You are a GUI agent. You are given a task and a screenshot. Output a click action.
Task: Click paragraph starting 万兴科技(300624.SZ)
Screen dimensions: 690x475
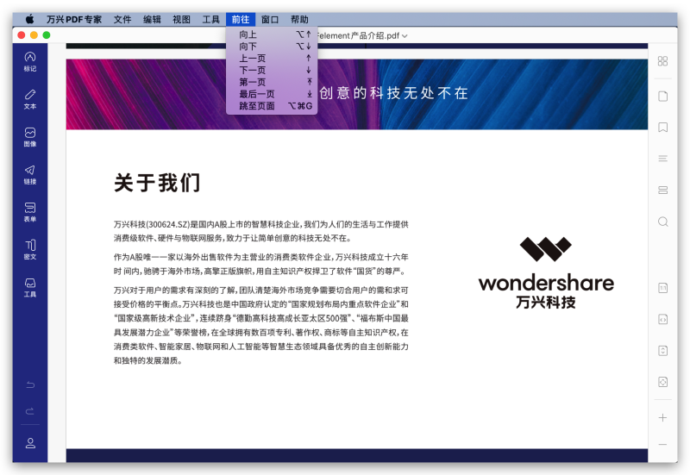click(261, 231)
